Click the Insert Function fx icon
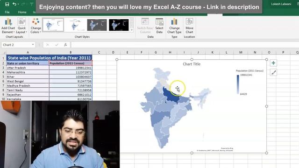Screen dimensions: 299x168 [x=65, y=45]
